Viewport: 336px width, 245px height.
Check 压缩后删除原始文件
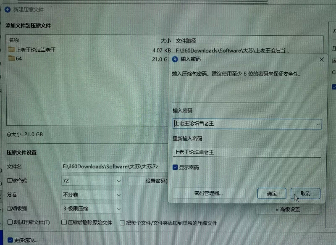[63, 222]
